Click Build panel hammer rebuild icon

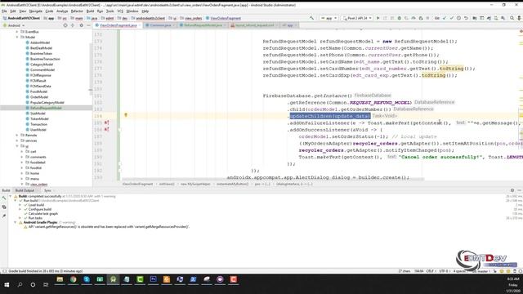[x=4, y=198]
